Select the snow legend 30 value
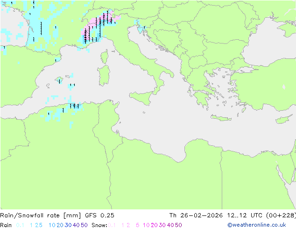This screenshot has width=296, height=229. pyautogui.click(x=162, y=225)
